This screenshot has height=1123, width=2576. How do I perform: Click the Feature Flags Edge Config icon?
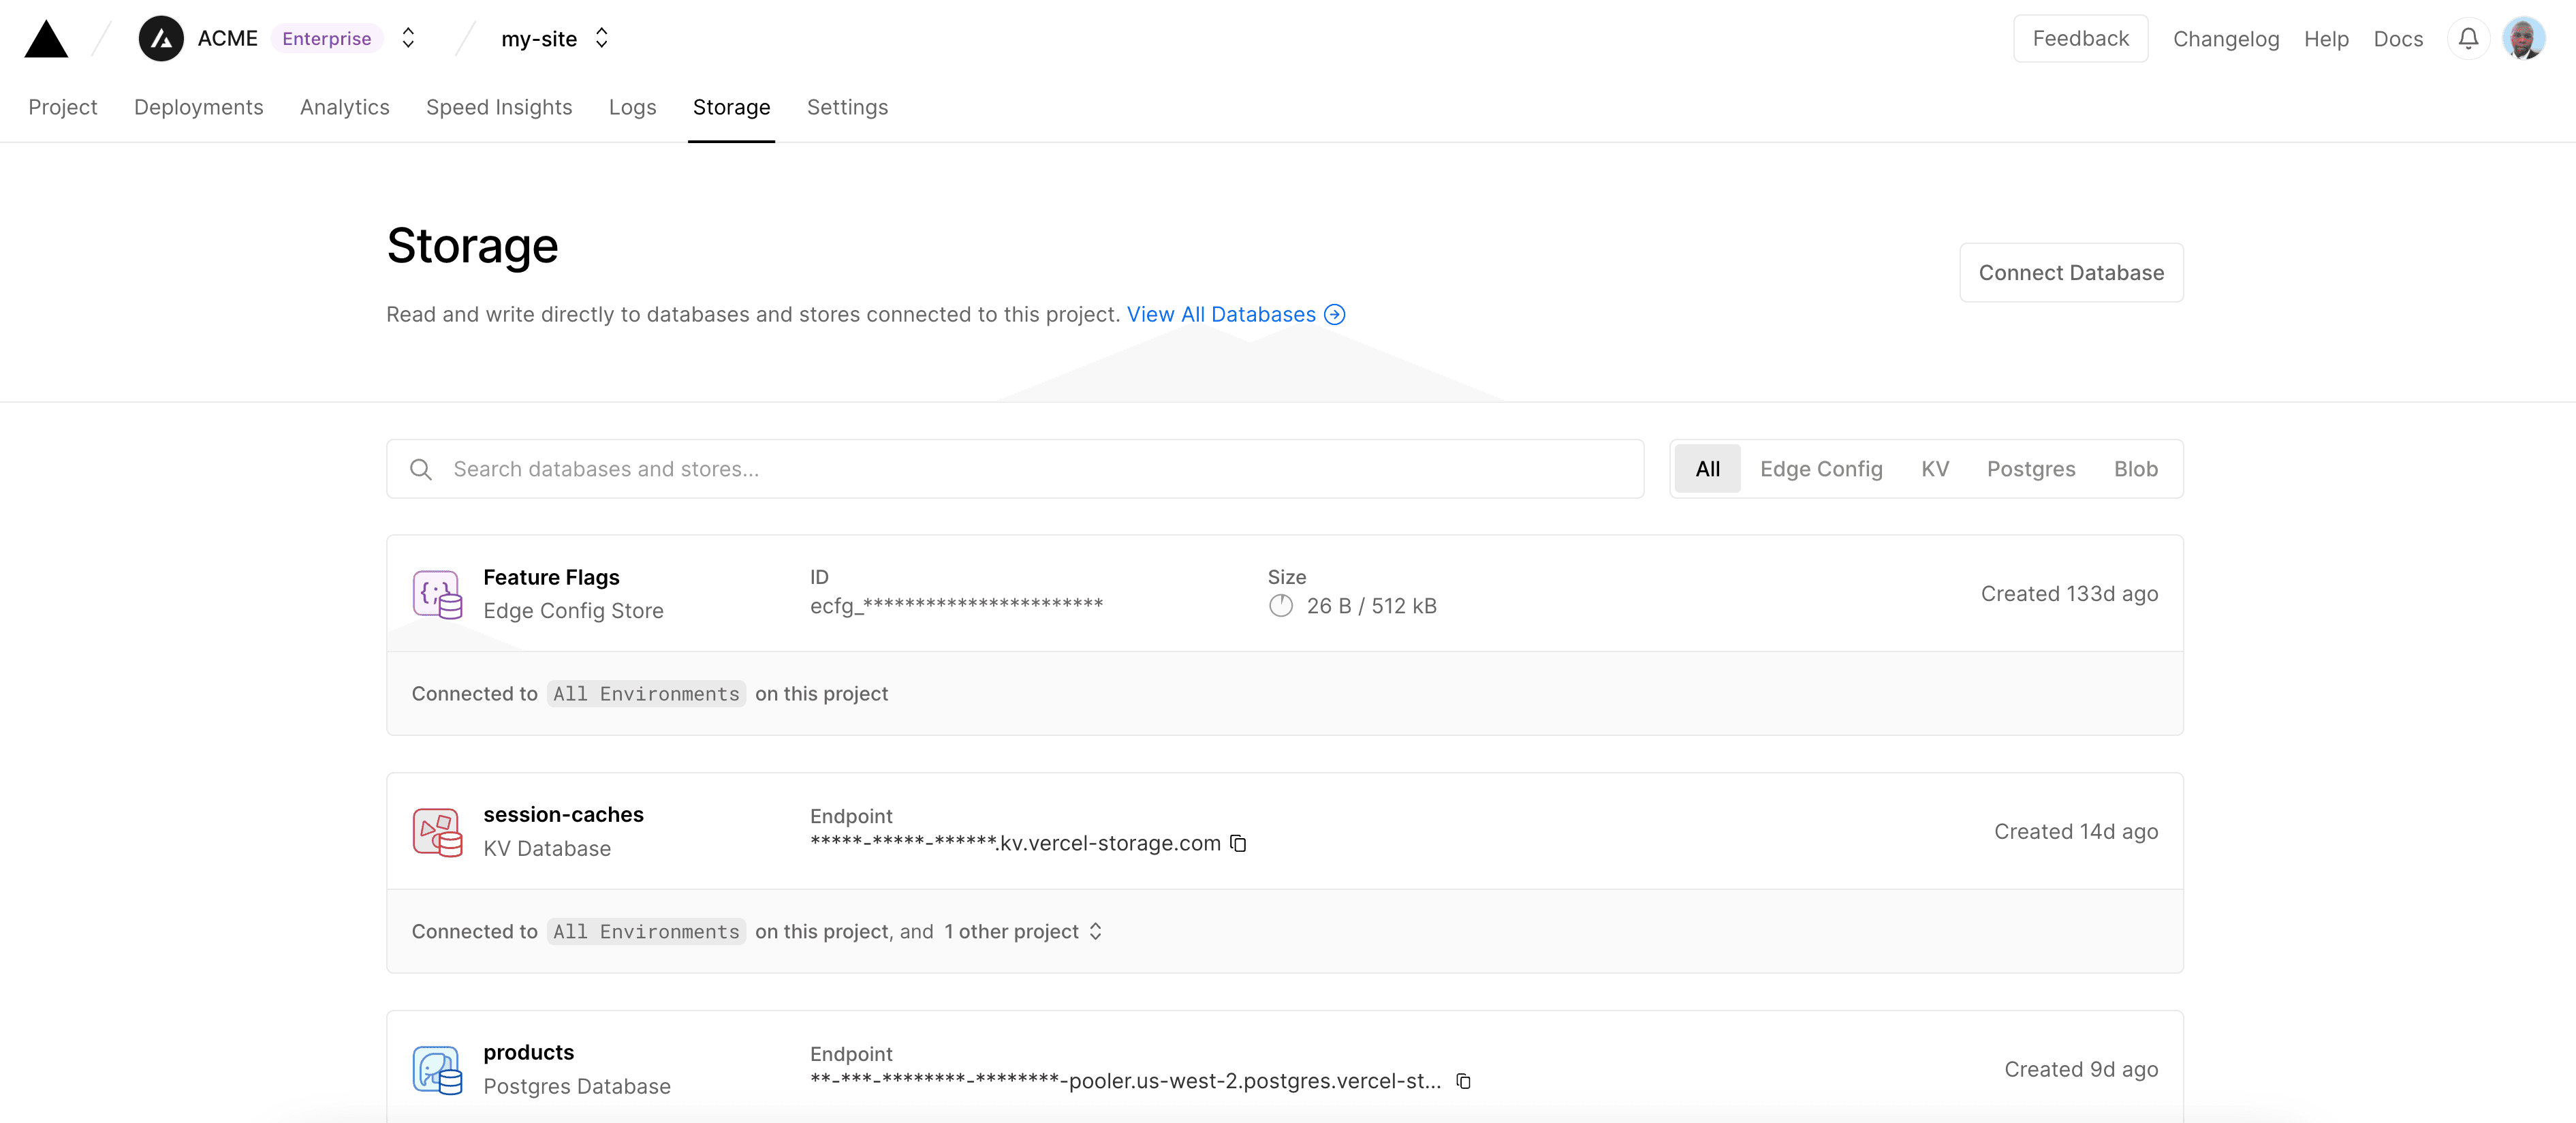pos(437,594)
